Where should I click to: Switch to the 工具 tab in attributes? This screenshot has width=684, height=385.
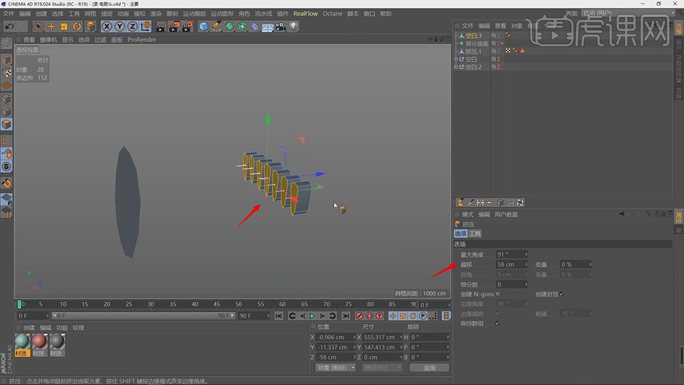point(475,234)
